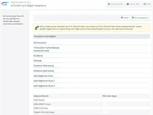Click the printer icon in Yazdır
This screenshot has width=153, height=115.
(122, 18)
